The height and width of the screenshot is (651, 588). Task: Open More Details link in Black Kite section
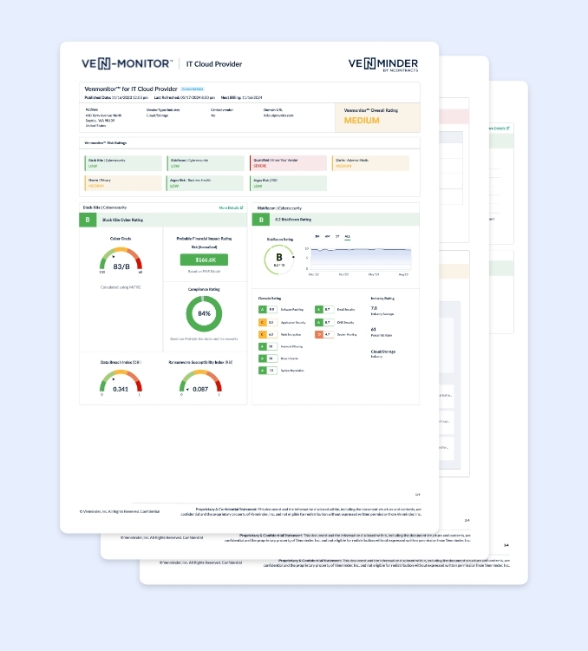(231, 208)
